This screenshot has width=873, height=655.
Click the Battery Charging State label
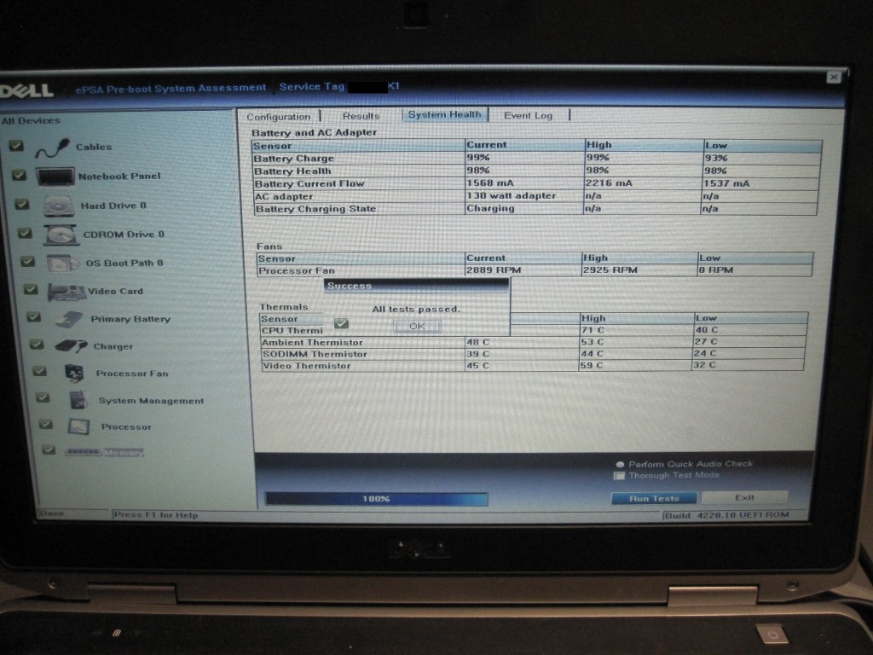(315, 210)
